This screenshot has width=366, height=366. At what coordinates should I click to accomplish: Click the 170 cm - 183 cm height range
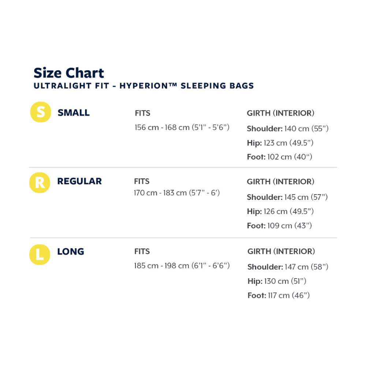click(x=177, y=193)
